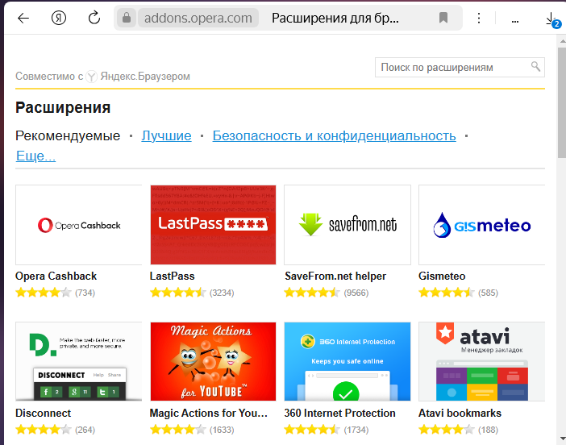The width and height of the screenshot is (566, 445).
Task: Reload the page
Action: point(94,18)
